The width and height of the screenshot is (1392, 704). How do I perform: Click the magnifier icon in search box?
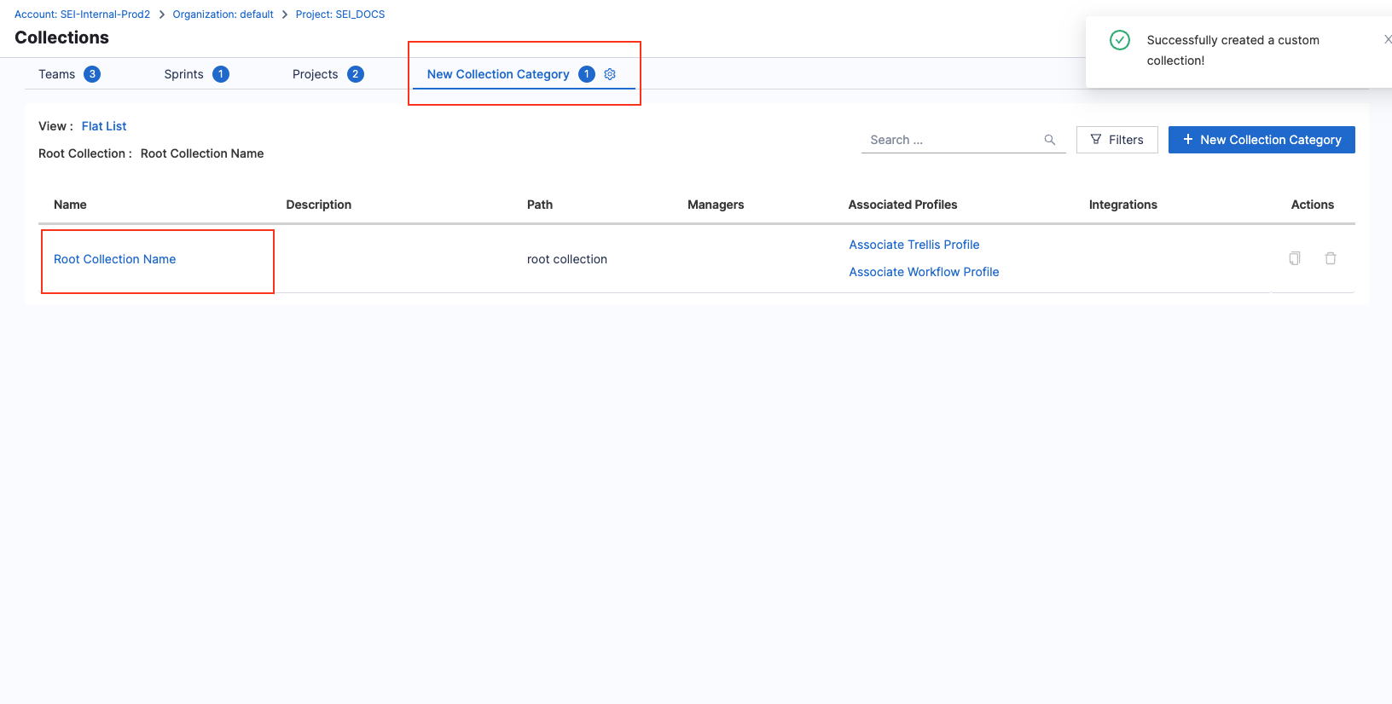click(x=1049, y=140)
